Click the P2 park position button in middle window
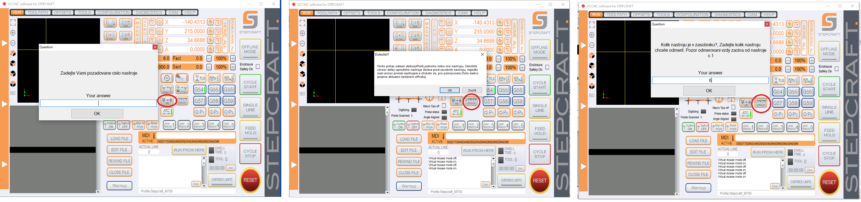 tap(504, 113)
